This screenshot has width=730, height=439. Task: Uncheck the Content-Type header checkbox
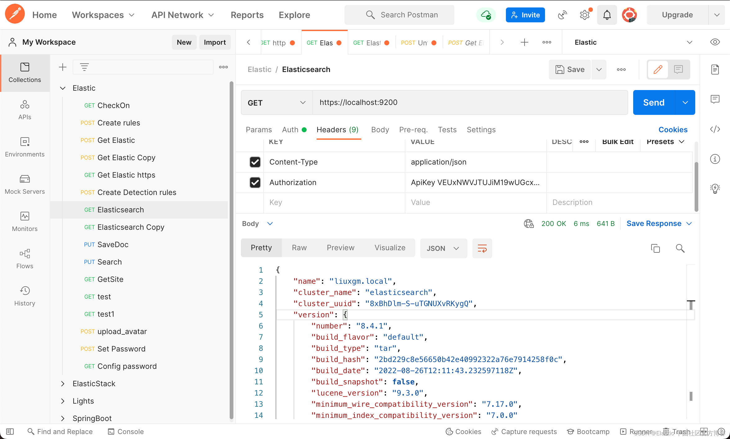[x=255, y=162]
